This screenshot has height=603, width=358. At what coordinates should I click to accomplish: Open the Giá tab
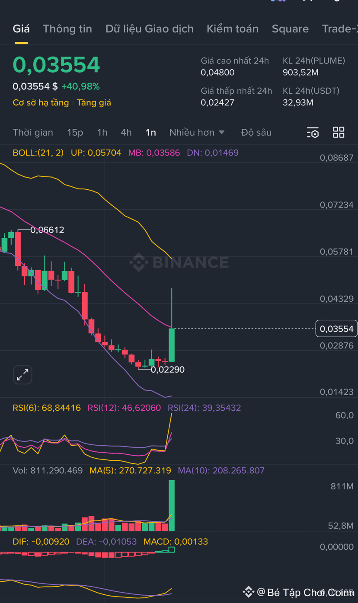(x=21, y=29)
